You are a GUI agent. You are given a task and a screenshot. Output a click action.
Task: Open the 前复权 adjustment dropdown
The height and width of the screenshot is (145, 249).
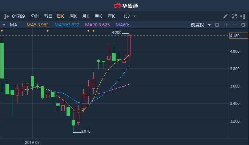200,25
